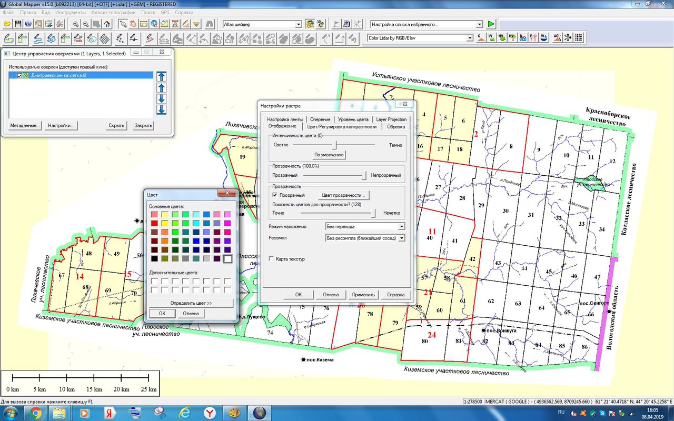
Task: Open Google Chrome from taskbar
Action: point(36,413)
